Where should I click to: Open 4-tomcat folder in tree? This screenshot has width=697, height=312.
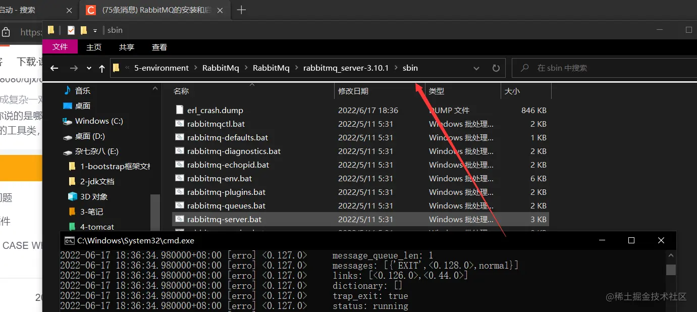tap(97, 227)
